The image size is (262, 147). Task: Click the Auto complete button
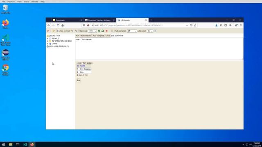[x=98, y=36]
